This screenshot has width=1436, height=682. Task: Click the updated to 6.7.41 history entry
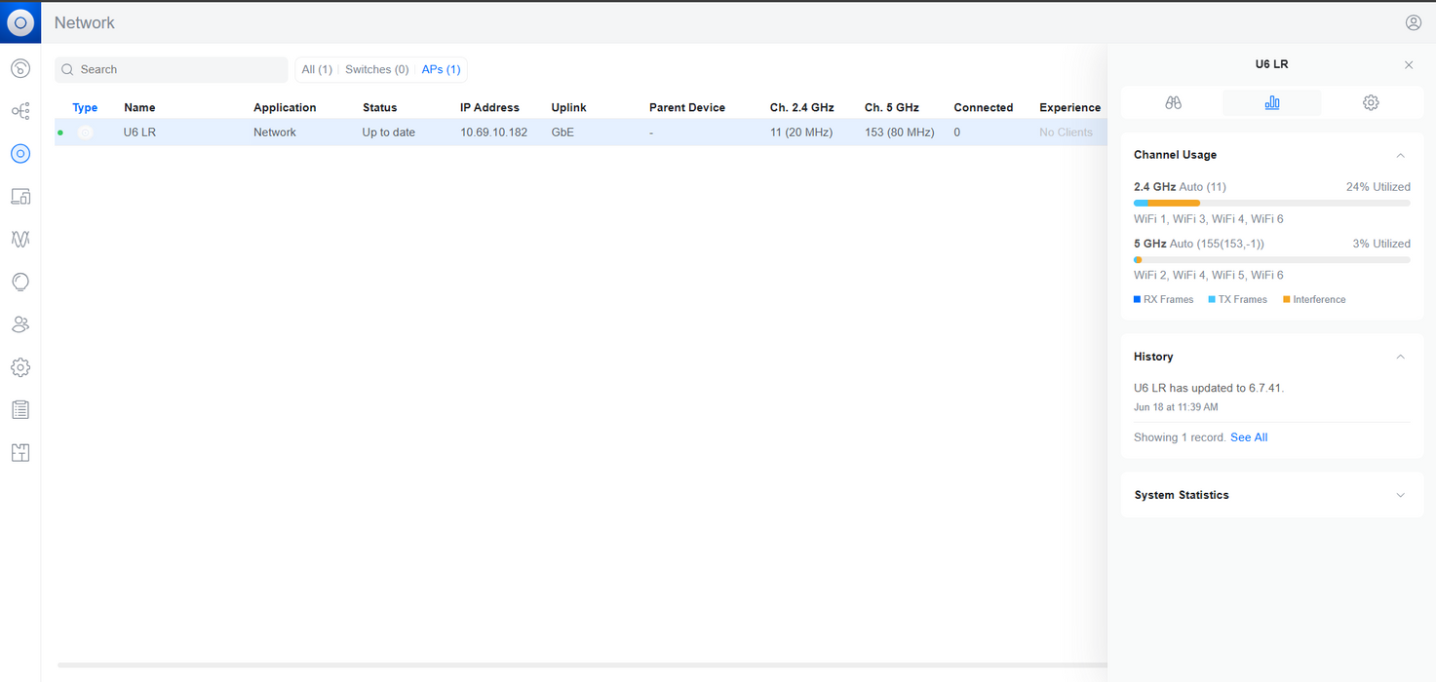[1209, 388]
